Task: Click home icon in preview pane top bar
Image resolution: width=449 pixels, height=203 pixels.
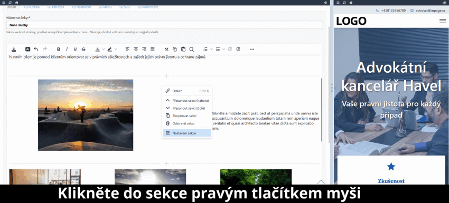Action: click(351, 3)
